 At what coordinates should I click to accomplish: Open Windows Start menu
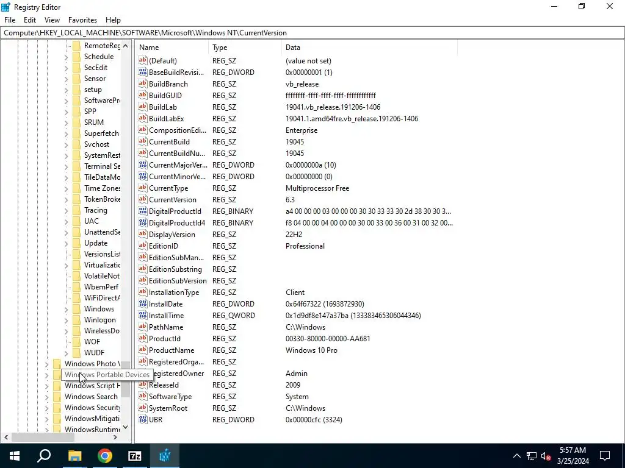[x=15, y=456]
